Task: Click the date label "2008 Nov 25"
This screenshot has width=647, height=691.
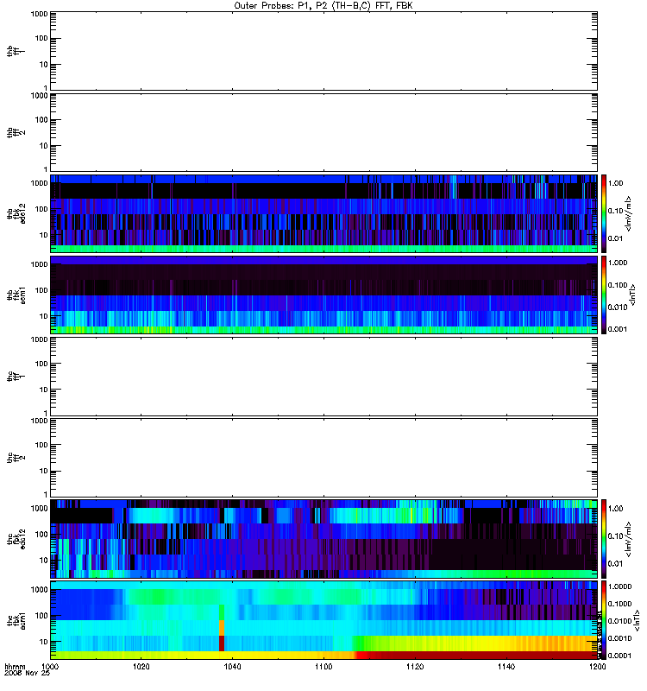Action: point(28,674)
